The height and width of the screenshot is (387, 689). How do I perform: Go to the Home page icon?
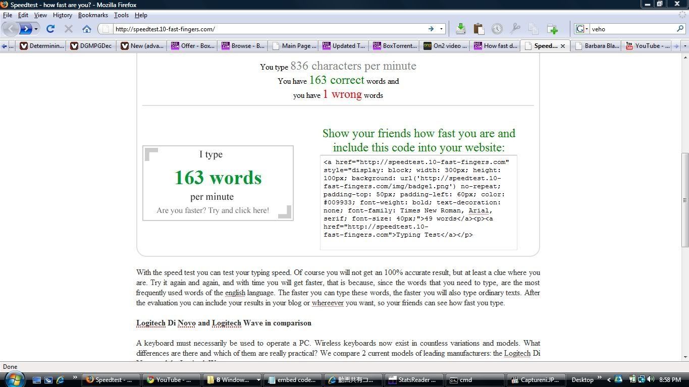click(87, 29)
